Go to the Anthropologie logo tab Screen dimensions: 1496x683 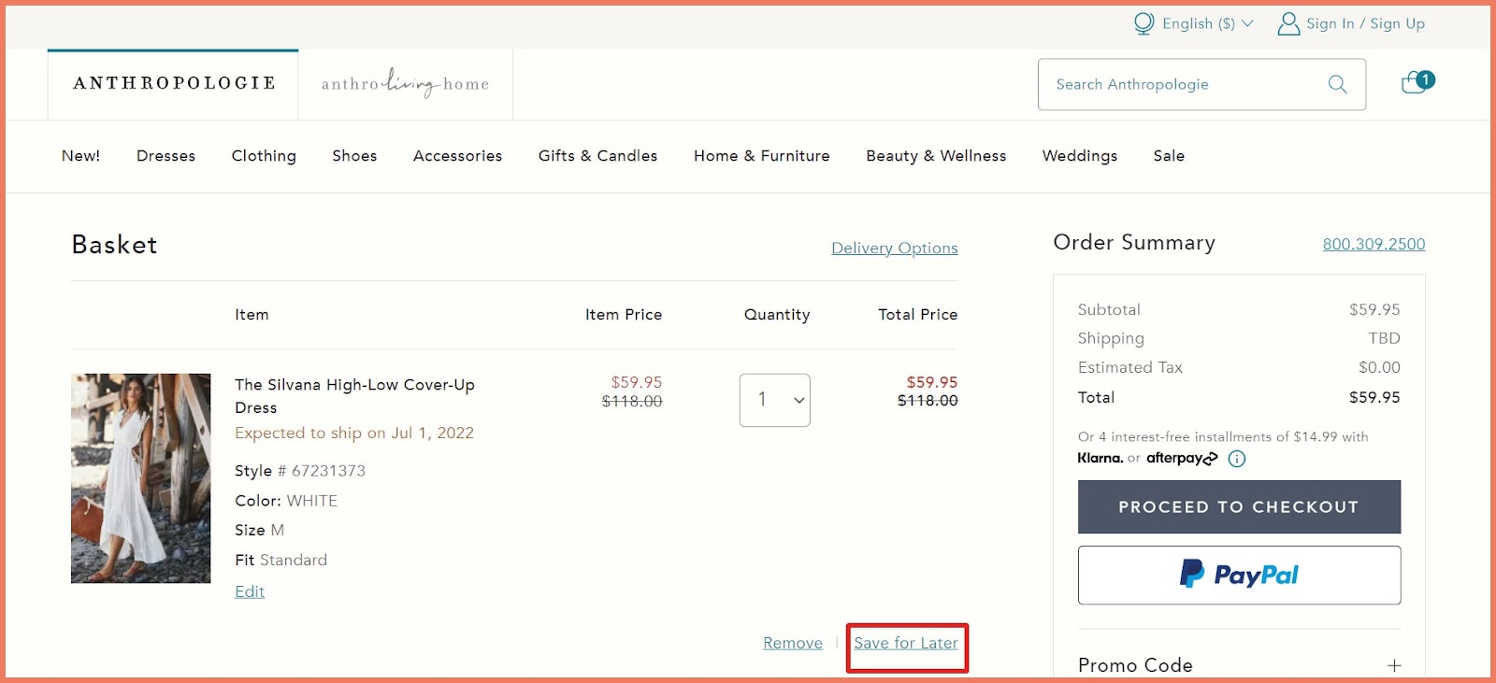click(x=174, y=83)
